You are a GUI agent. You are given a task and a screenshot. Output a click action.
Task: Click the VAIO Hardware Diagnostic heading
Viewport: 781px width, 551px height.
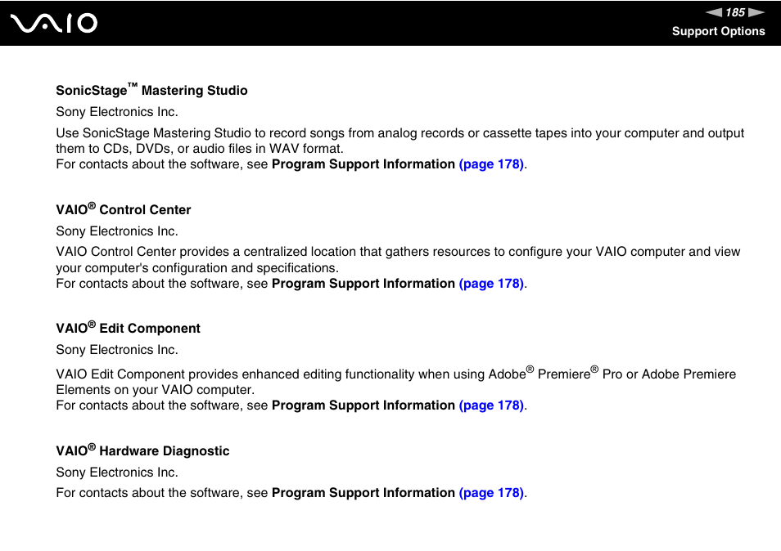142,450
